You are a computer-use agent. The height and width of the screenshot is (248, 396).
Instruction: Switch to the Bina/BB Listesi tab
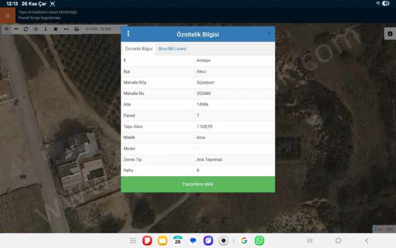[x=173, y=49]
